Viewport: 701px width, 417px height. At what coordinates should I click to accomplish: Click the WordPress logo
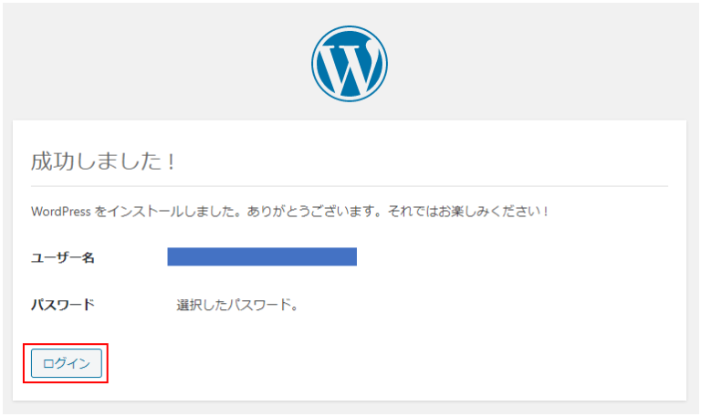tap(350, 62)
